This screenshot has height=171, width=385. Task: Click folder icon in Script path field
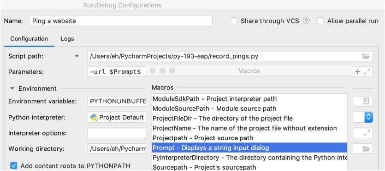366,56
